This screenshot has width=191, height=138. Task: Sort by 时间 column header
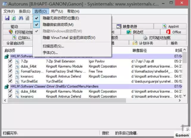click(x=178, y=50)
